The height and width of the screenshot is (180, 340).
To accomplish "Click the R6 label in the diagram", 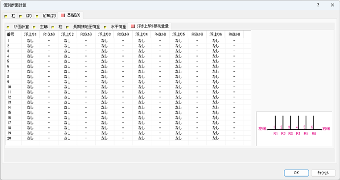I will (314, 134).
